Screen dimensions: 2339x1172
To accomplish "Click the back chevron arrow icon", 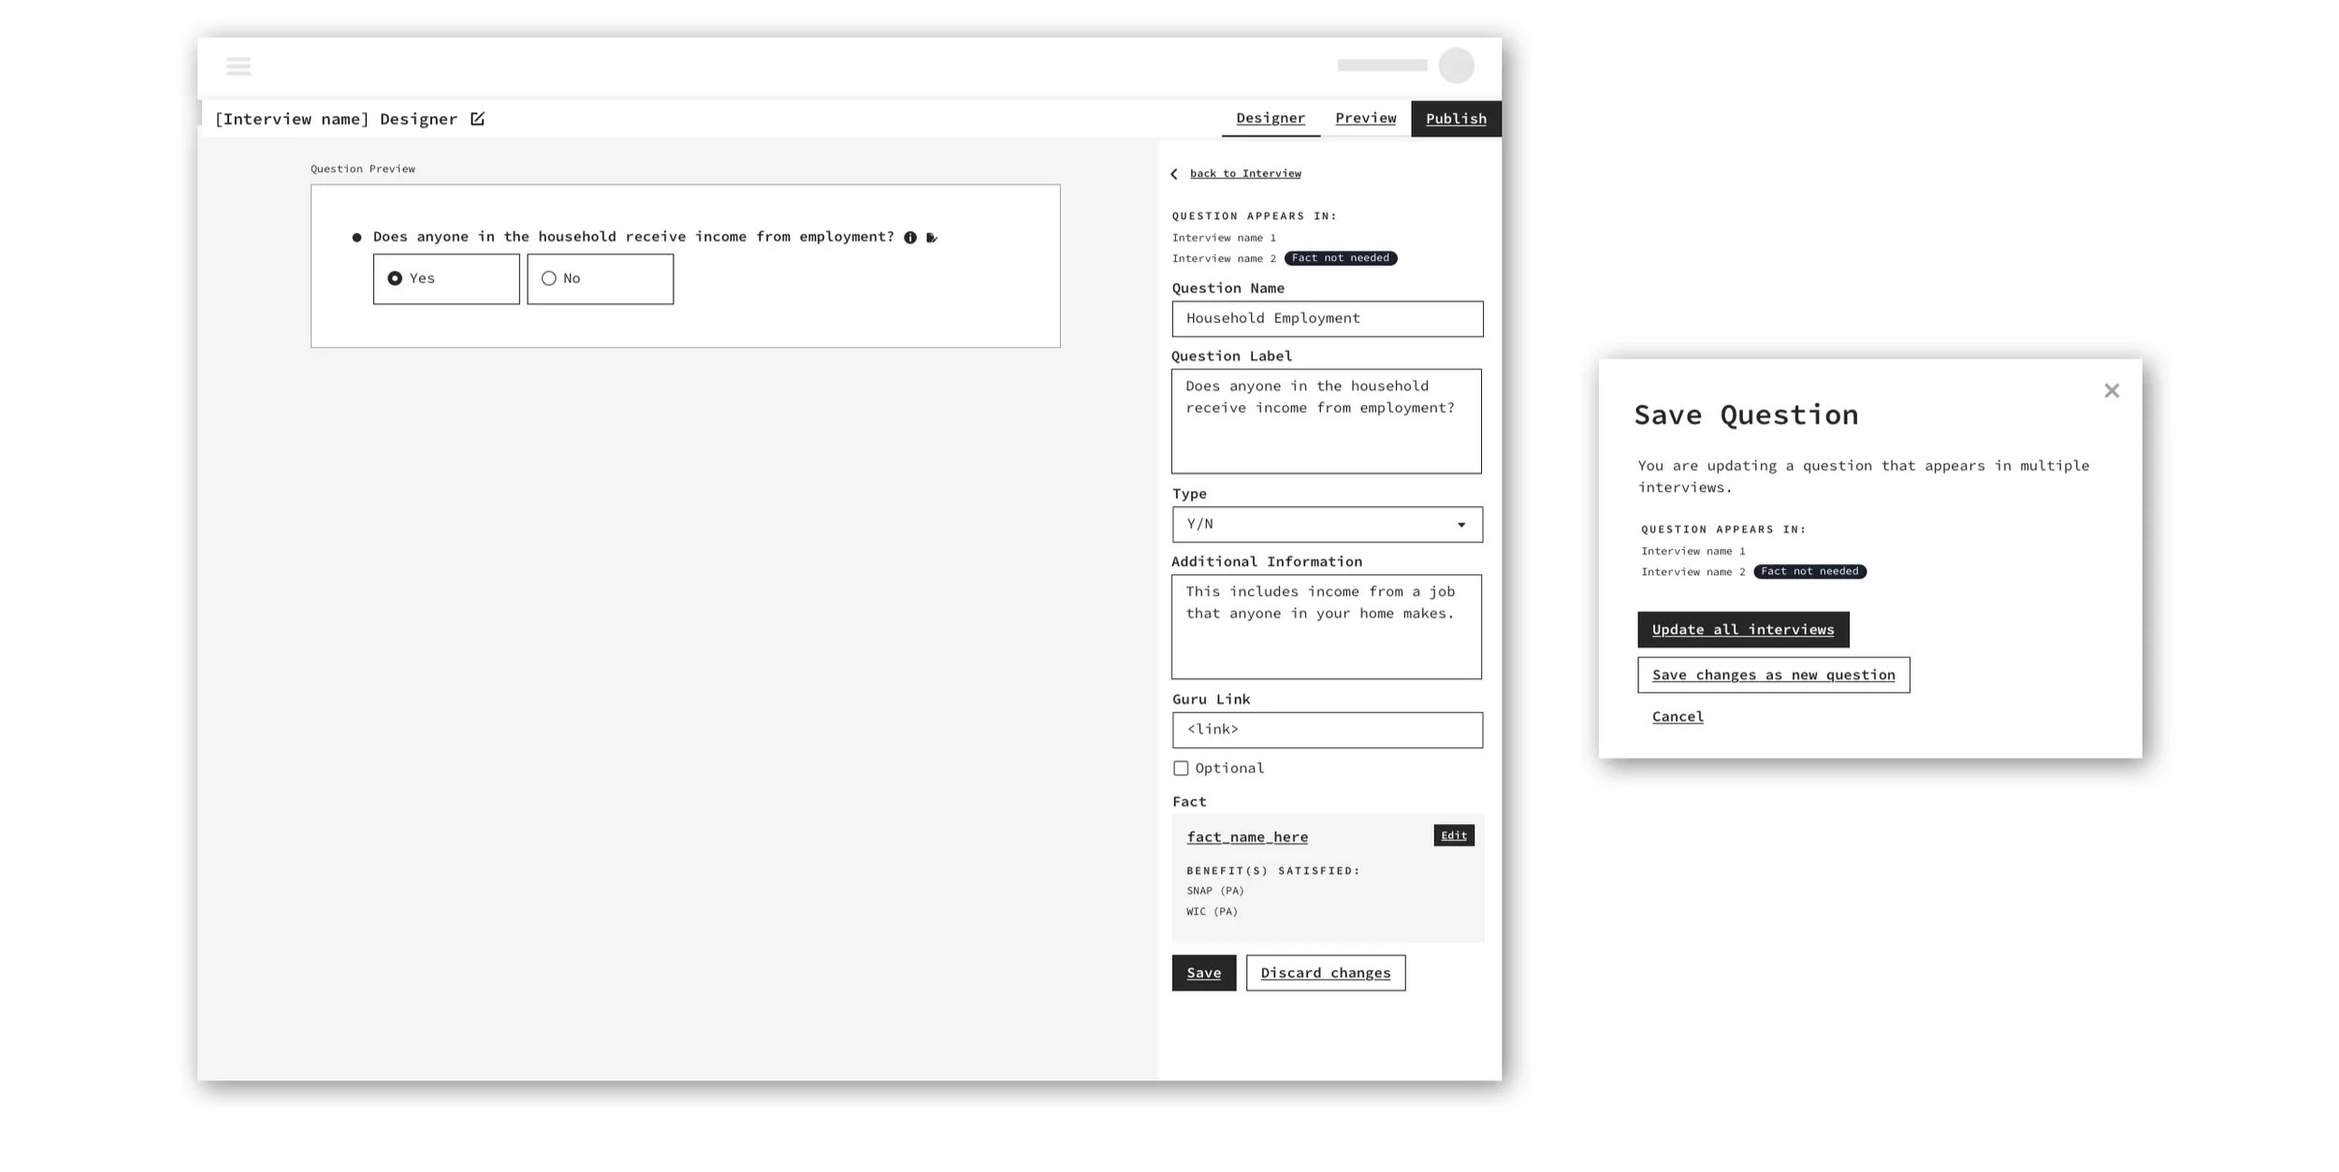I will click(1175, 174).
